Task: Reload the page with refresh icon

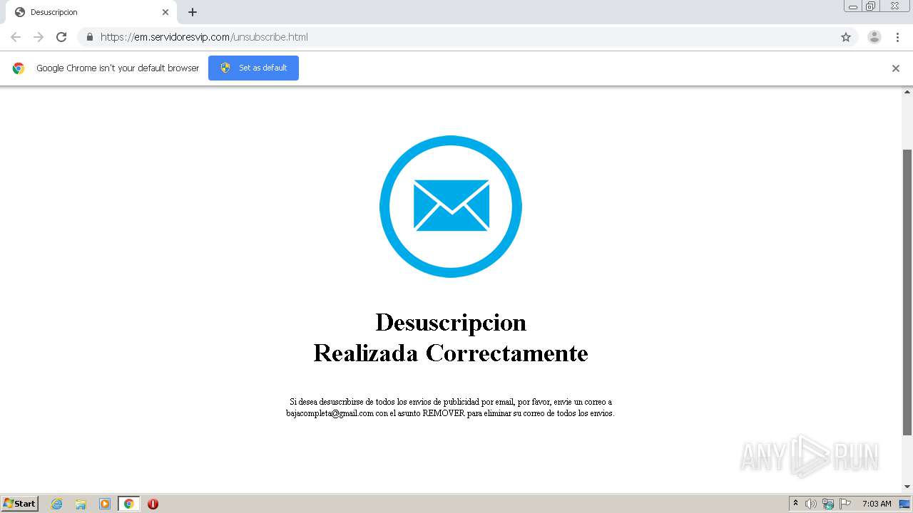Action: pos(61,37)
